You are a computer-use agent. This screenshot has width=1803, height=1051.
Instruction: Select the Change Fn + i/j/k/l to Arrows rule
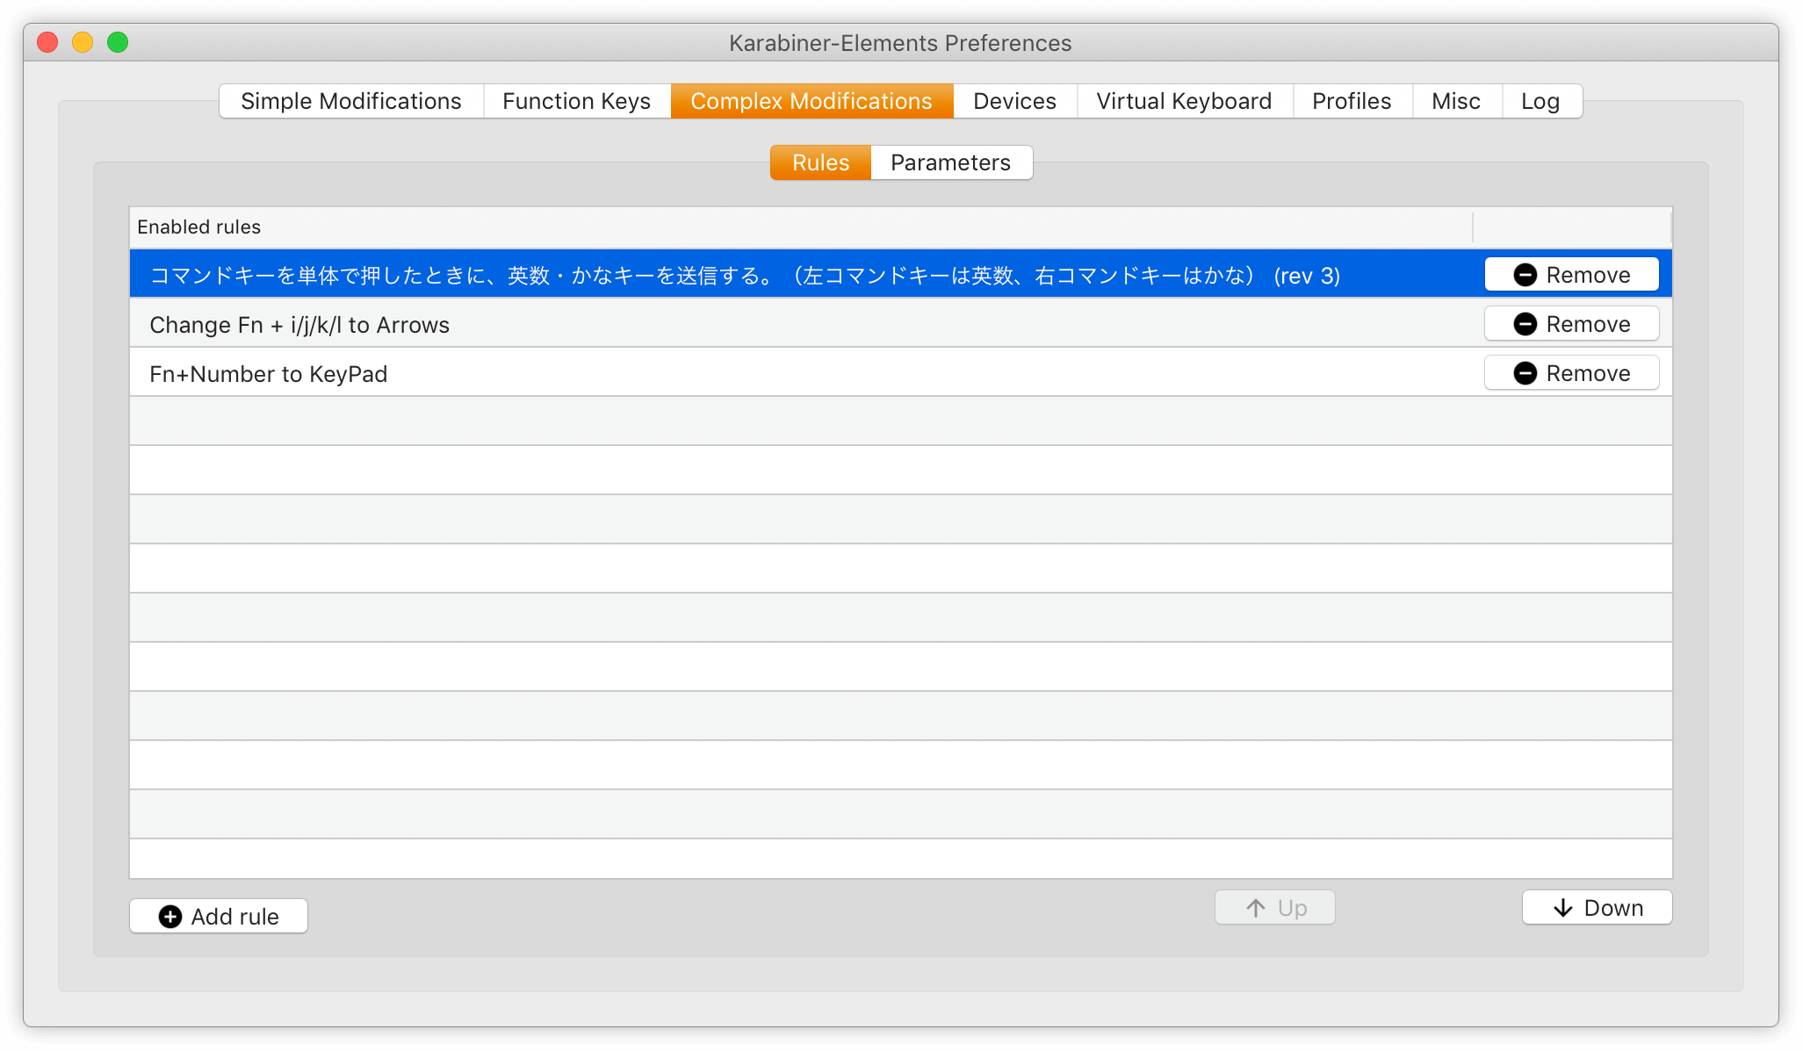(x=901, y=324)
